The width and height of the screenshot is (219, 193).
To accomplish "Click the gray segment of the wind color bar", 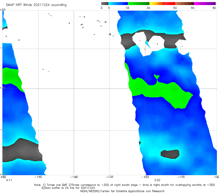I will click(x=104, y=4).
